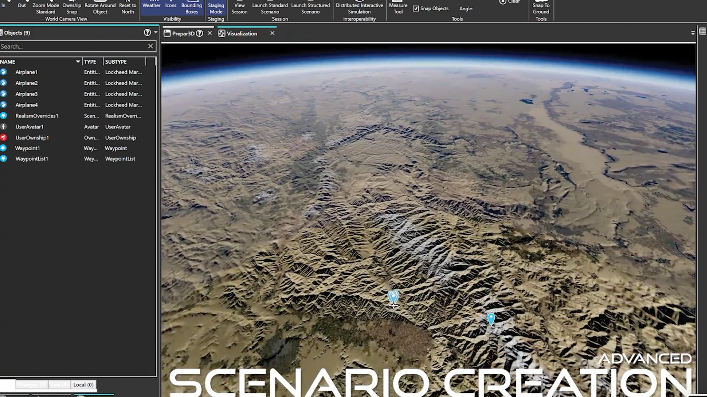Click into the Search objects field
The height and width of the screenshot is (397, 707).
coord(72,46)
